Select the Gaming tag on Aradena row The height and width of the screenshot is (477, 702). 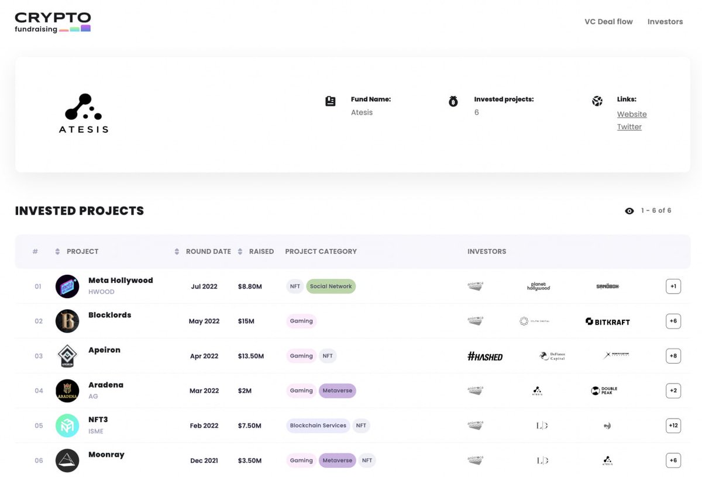tap(301, 390)
